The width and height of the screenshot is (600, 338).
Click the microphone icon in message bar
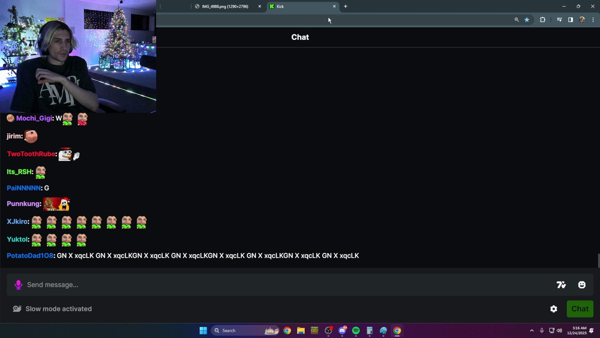click(18, 284)
